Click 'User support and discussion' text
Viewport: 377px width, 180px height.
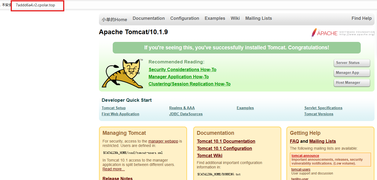coord(312,173)
